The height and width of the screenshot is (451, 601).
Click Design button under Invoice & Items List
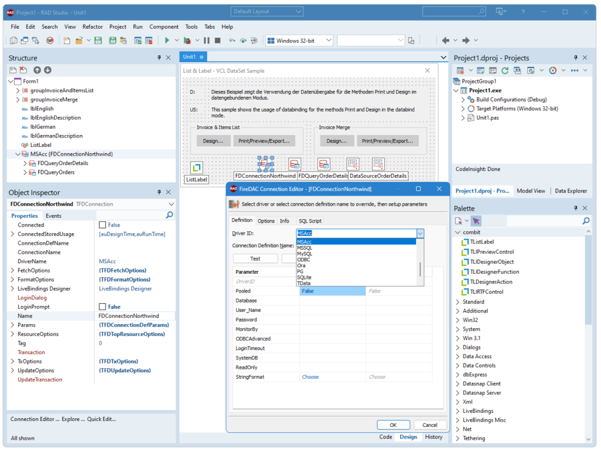coord(213,141)
